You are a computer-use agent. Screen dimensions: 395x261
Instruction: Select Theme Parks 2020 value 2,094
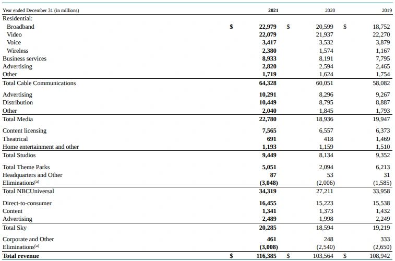click(x=326, y=167)
